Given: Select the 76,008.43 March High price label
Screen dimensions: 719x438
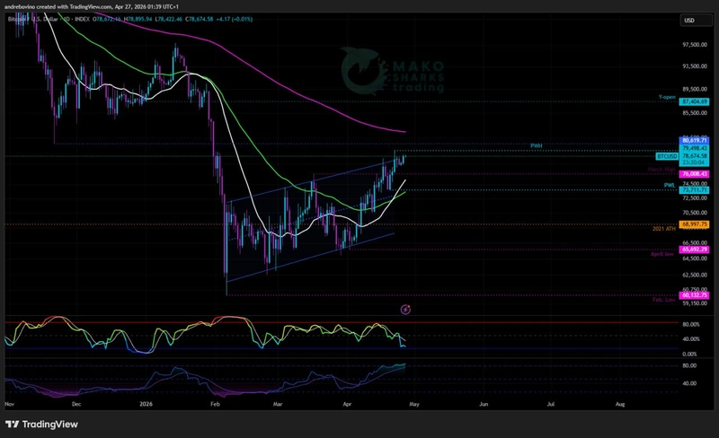Looking at the screenshot, I should [x=696, y=174].
